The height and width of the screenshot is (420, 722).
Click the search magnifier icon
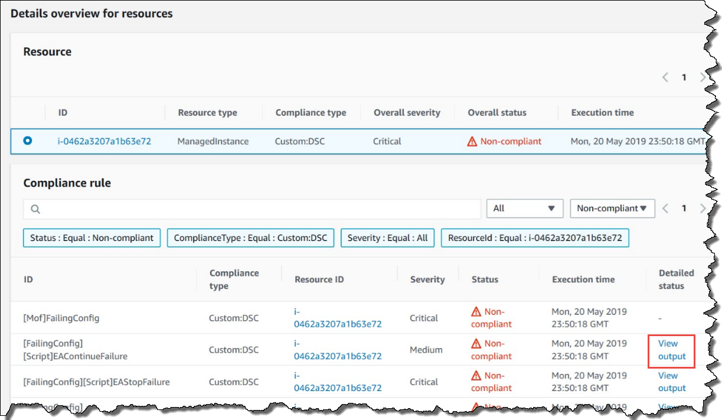click(x=34, y=208)
